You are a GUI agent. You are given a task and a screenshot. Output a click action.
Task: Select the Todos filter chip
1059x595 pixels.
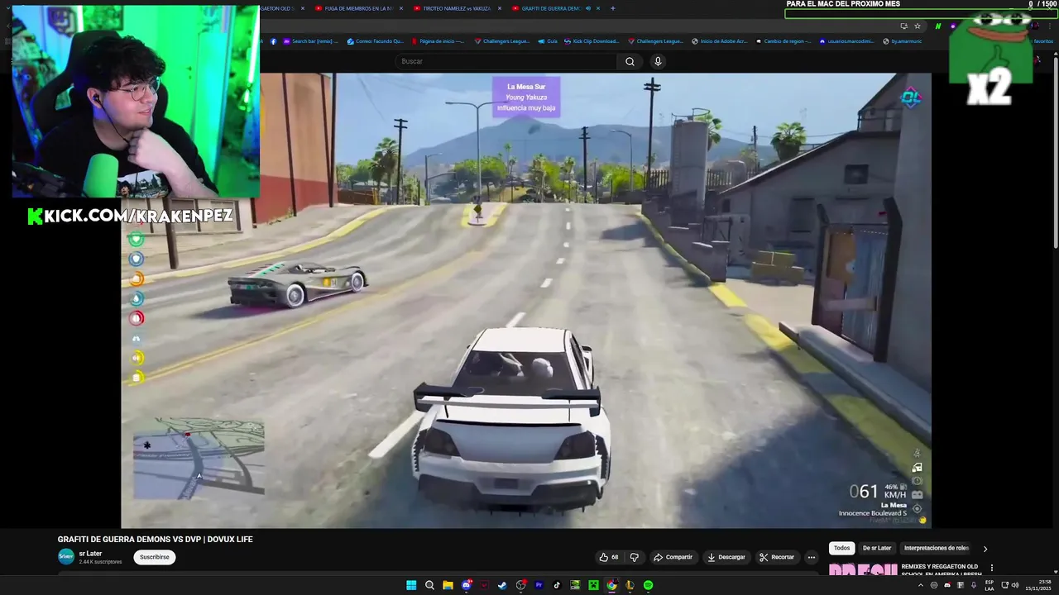point(841,548)
